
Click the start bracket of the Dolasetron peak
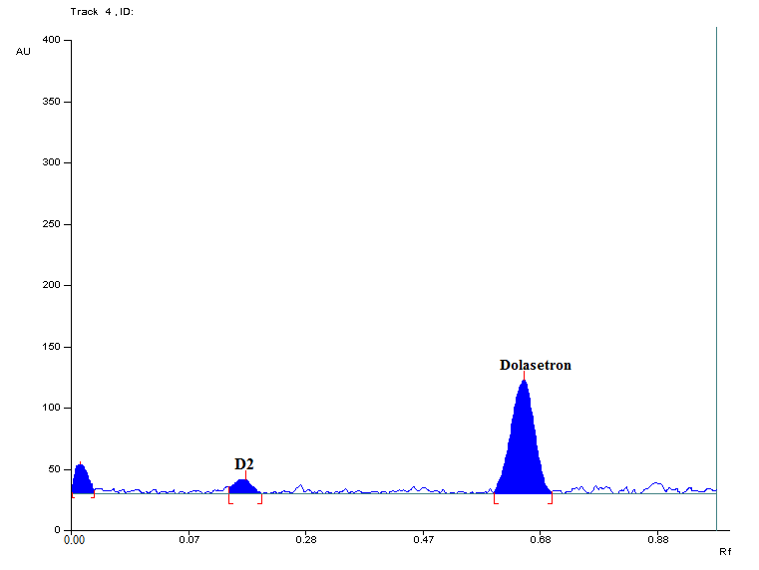coord(495,498)
